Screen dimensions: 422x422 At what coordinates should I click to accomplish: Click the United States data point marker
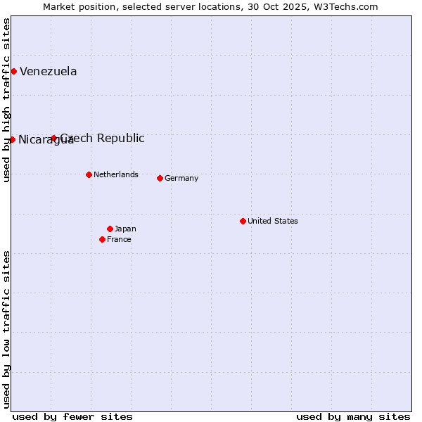pyautogui.click(x=243, y=221)
